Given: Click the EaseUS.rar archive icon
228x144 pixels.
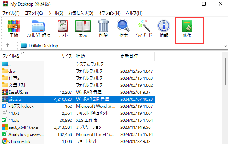Looking at the screenshot, I should tap(5, 92).
